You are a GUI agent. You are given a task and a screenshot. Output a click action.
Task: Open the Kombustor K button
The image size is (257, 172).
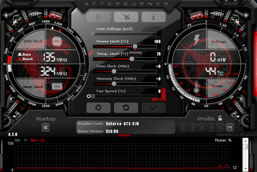(x=98, y=17)
